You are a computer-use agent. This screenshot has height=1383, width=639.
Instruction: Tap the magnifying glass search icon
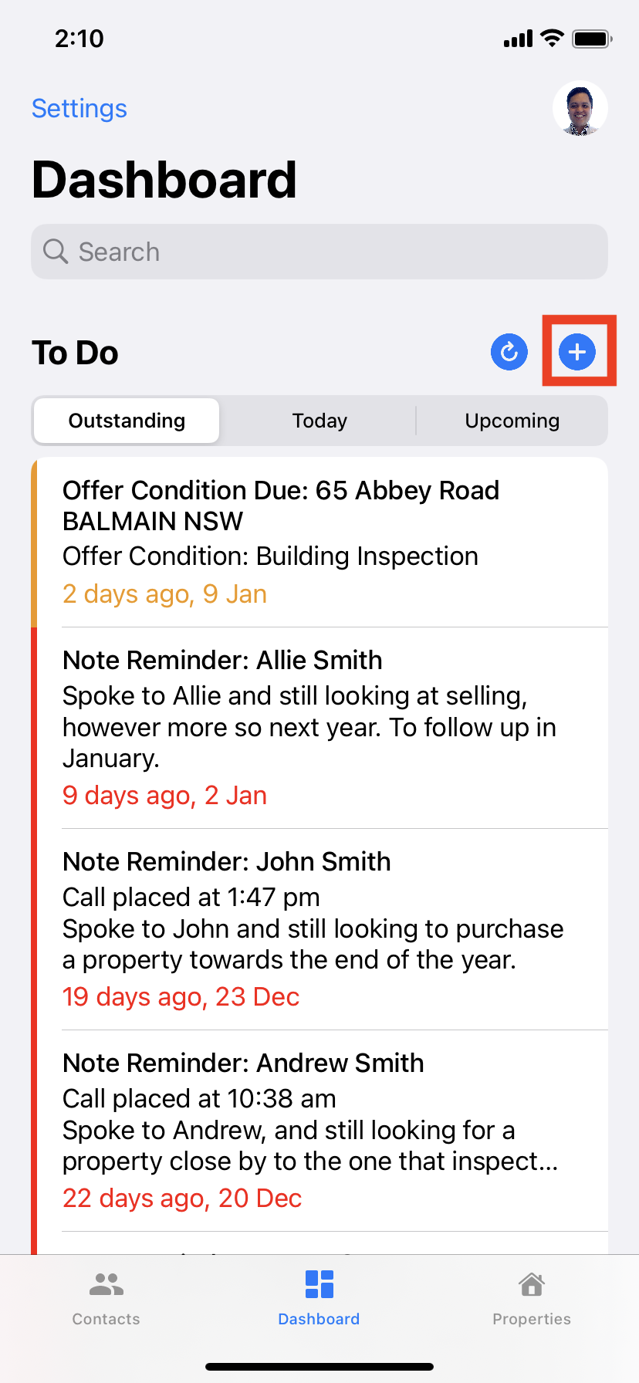pyautogui.click(x=56, y=252)
